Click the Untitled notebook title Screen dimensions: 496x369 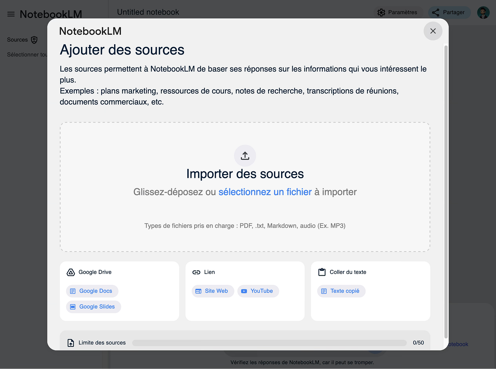pos(148,12)
